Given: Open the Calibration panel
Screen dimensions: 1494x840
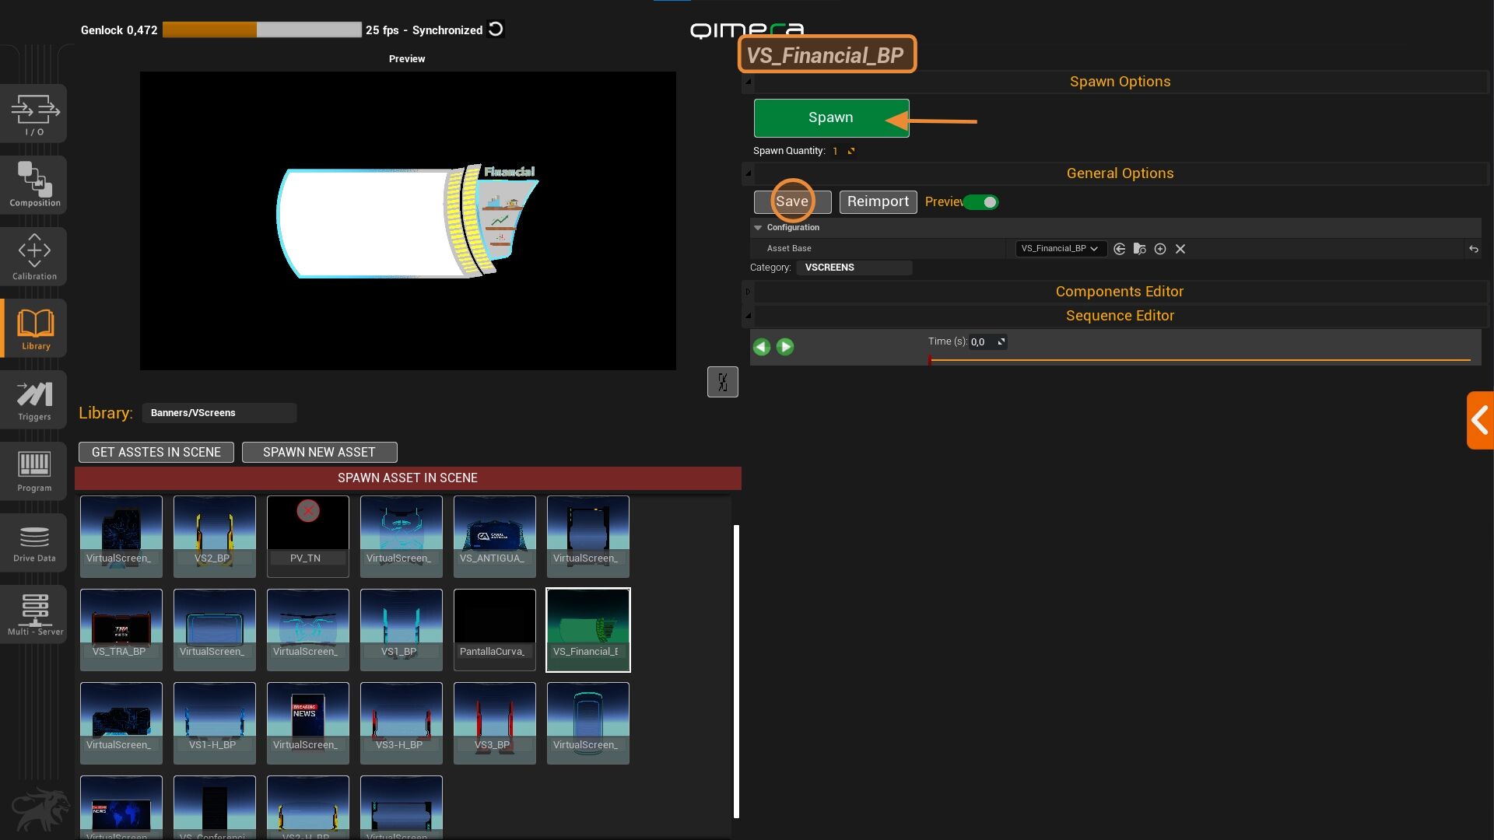Looking at the screenshot, I should coord(34,257).
